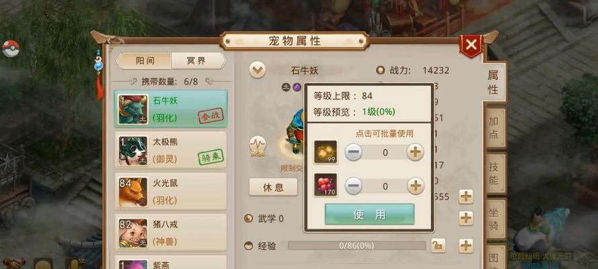Increase golden pill quantity with plus
This screenshot has height=269, width=598.
(x=415, y=153)
